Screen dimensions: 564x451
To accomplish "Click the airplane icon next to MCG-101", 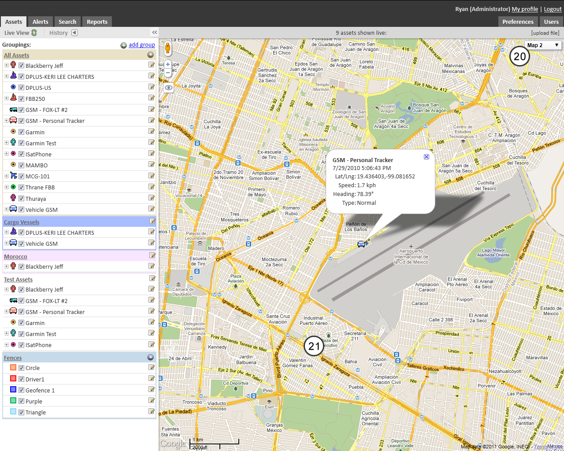I will (13, 176).
